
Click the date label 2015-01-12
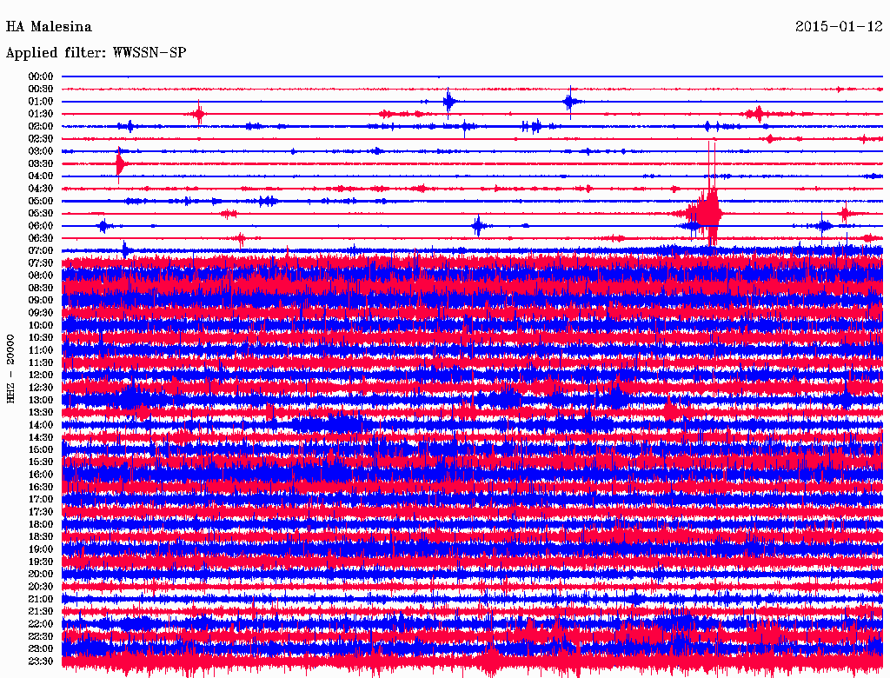839,27
